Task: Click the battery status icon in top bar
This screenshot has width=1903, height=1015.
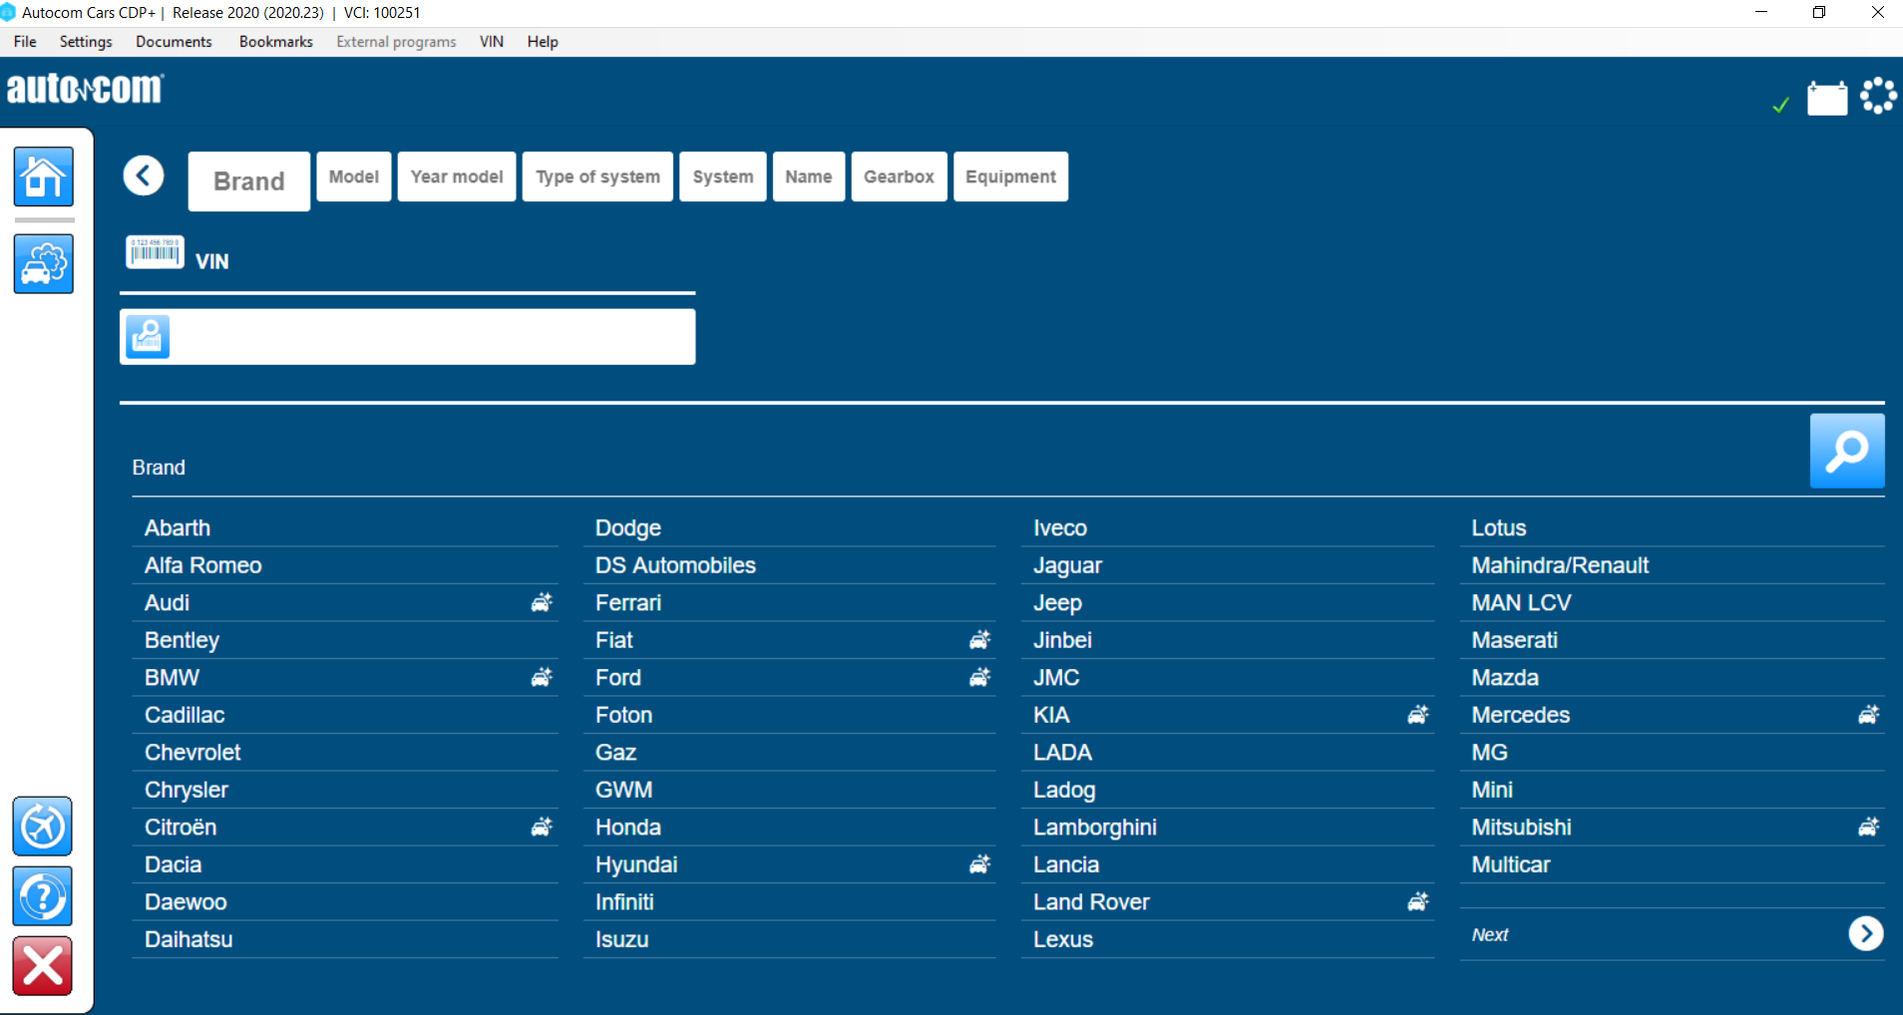Action: [1826, 97]
